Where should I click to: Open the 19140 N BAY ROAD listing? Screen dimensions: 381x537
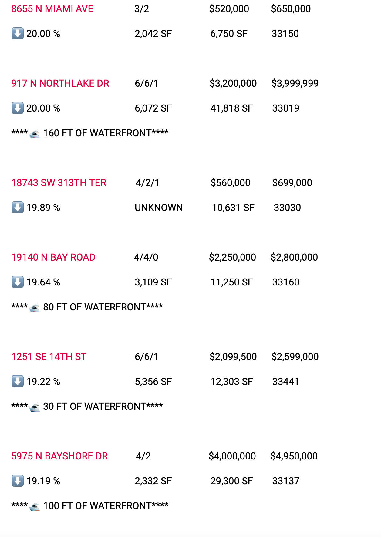pos(53,257)
